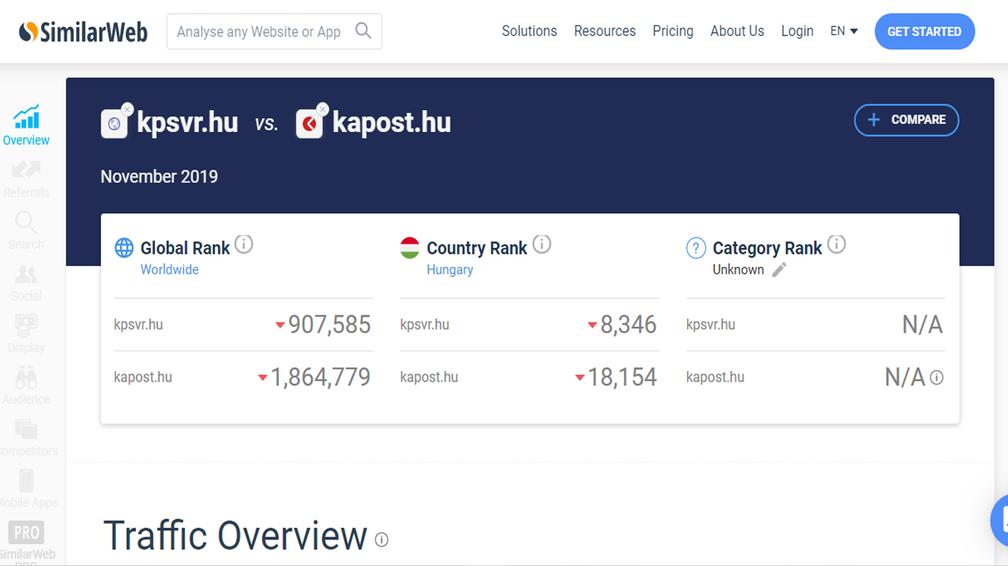Open the Competitors sidebar icon
This screenshot has height=566, width=1008.
coord(26,429)
